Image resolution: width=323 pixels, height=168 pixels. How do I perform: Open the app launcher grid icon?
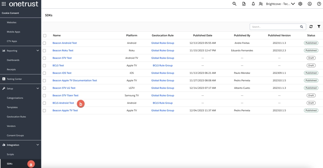tap(4, 4)
